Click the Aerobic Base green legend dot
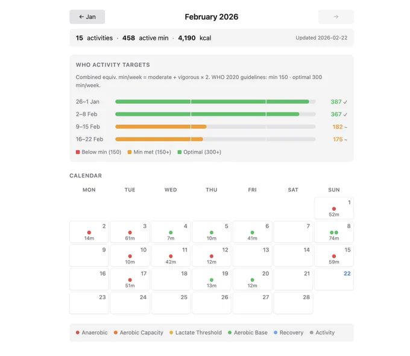The width and height of the screenshot is (410, 356). pos(230,332)
